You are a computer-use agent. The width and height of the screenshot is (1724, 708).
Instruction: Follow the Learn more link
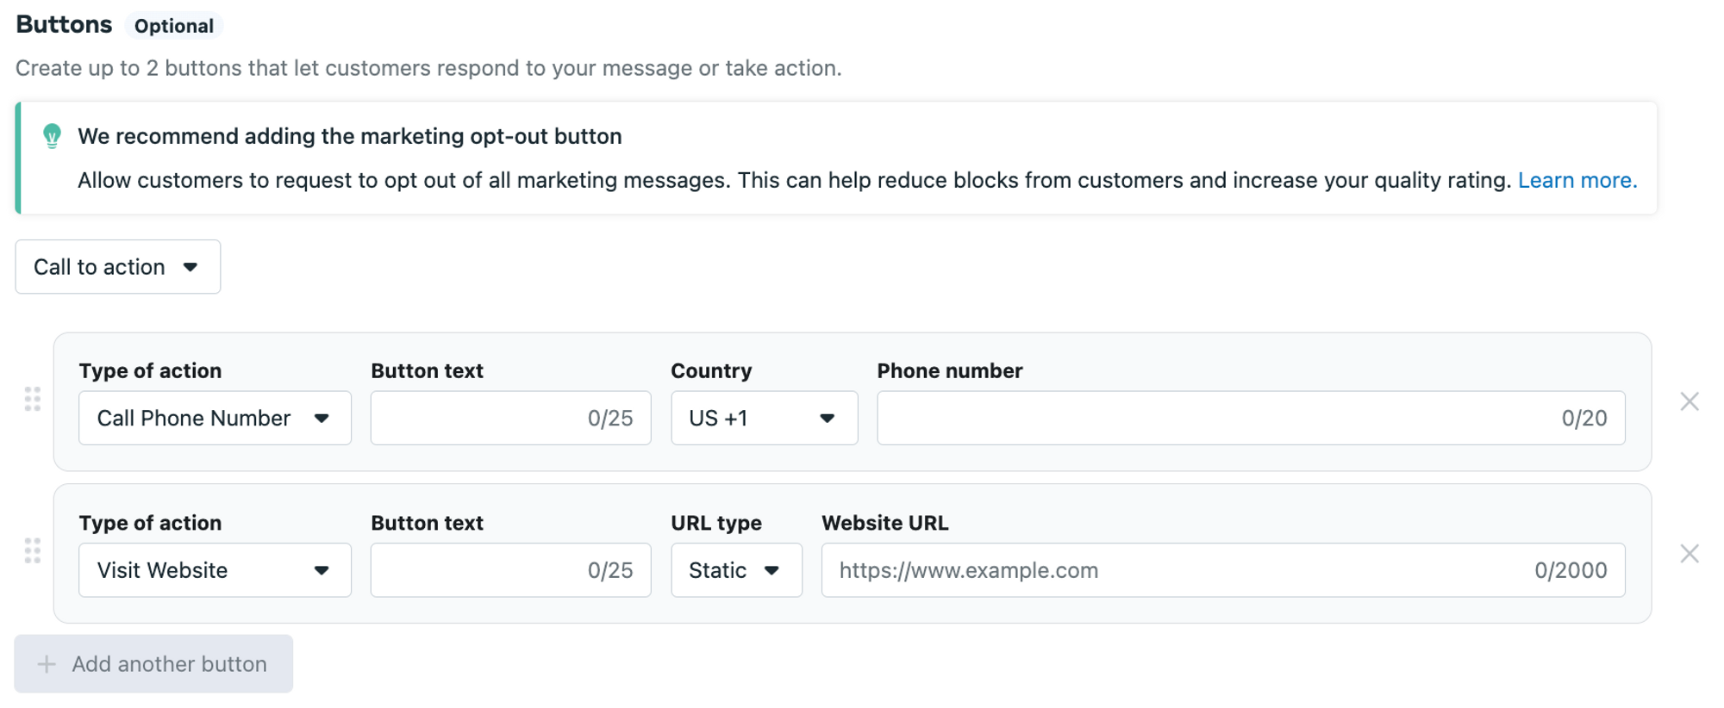point(1577,180)
